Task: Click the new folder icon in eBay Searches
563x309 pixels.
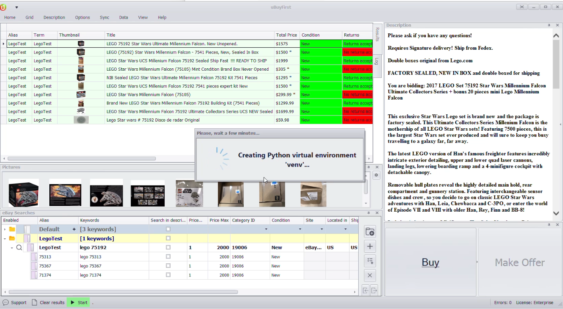Action: 370,232
